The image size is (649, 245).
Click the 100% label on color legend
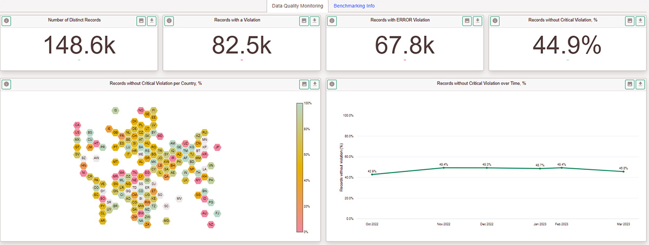307,103
